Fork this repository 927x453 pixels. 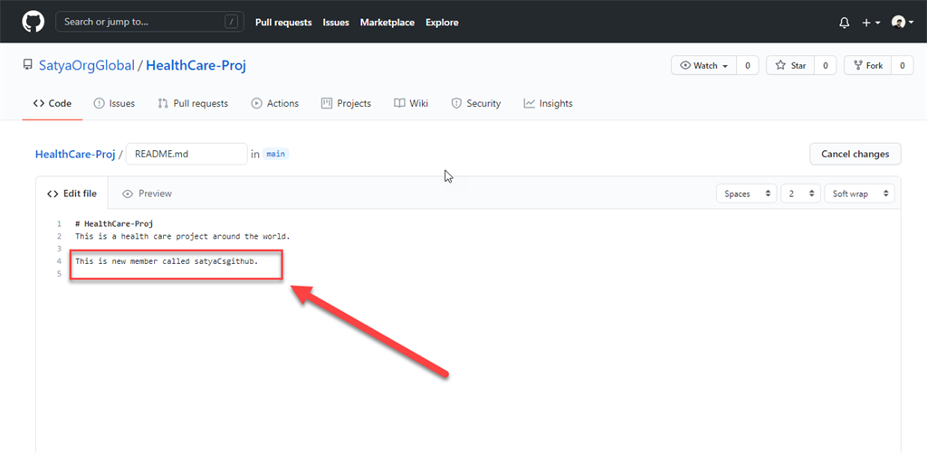point(867,66)
